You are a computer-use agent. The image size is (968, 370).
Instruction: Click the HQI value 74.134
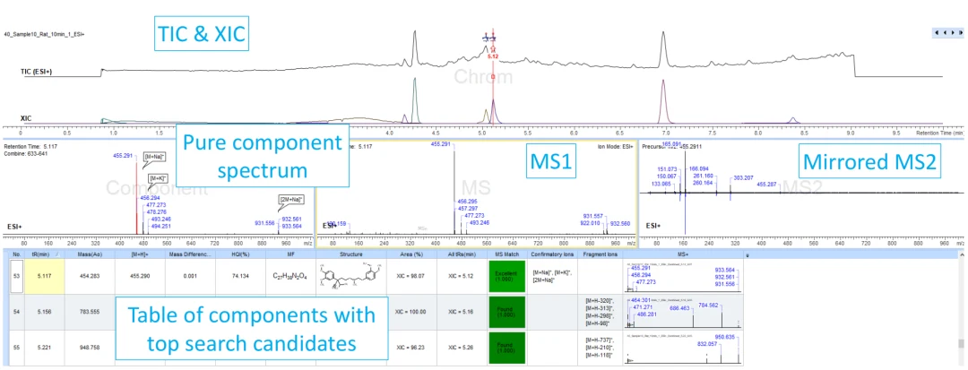(x=240, y=276)
